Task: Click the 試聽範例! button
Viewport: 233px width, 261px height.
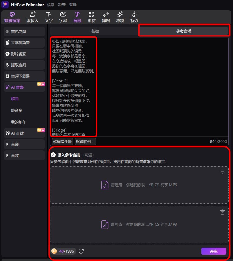Action: pyautogui.click(x=85, y=142)
